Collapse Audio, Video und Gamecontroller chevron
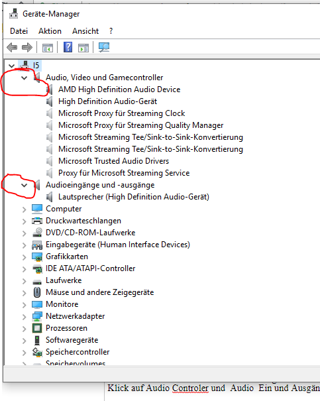The width and height of the screenshot is (320, 401). [24, 78]
